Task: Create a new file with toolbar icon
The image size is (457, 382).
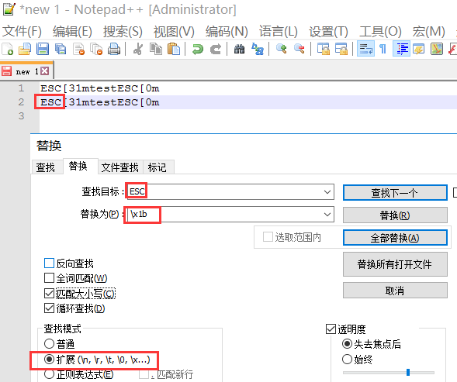Action: pyautogui.click(x=8, y=49)
